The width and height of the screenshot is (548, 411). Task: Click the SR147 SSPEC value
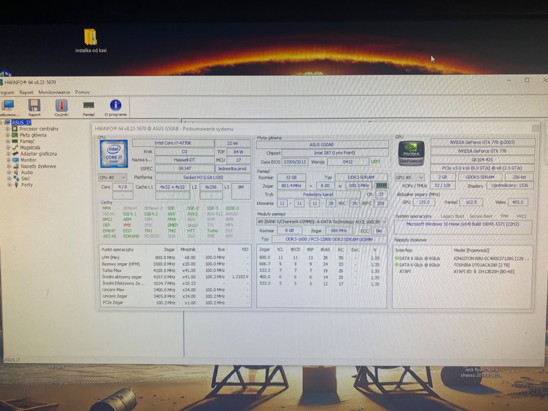[x=184, y=169]
